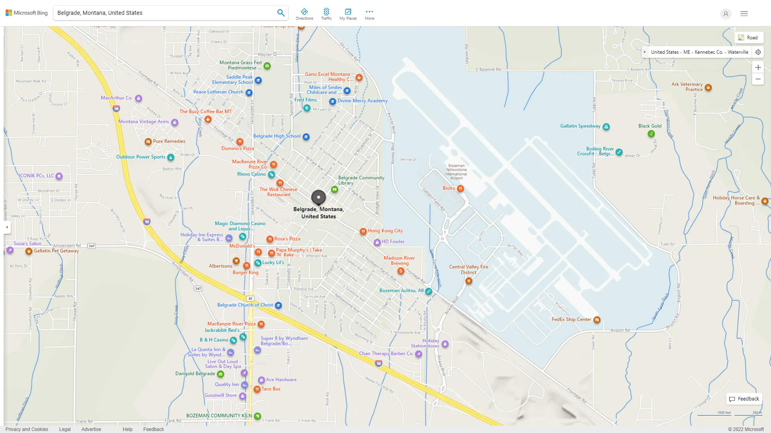771x433 pixels.
Task: Click the locate me icon
Action: (758, 52)
